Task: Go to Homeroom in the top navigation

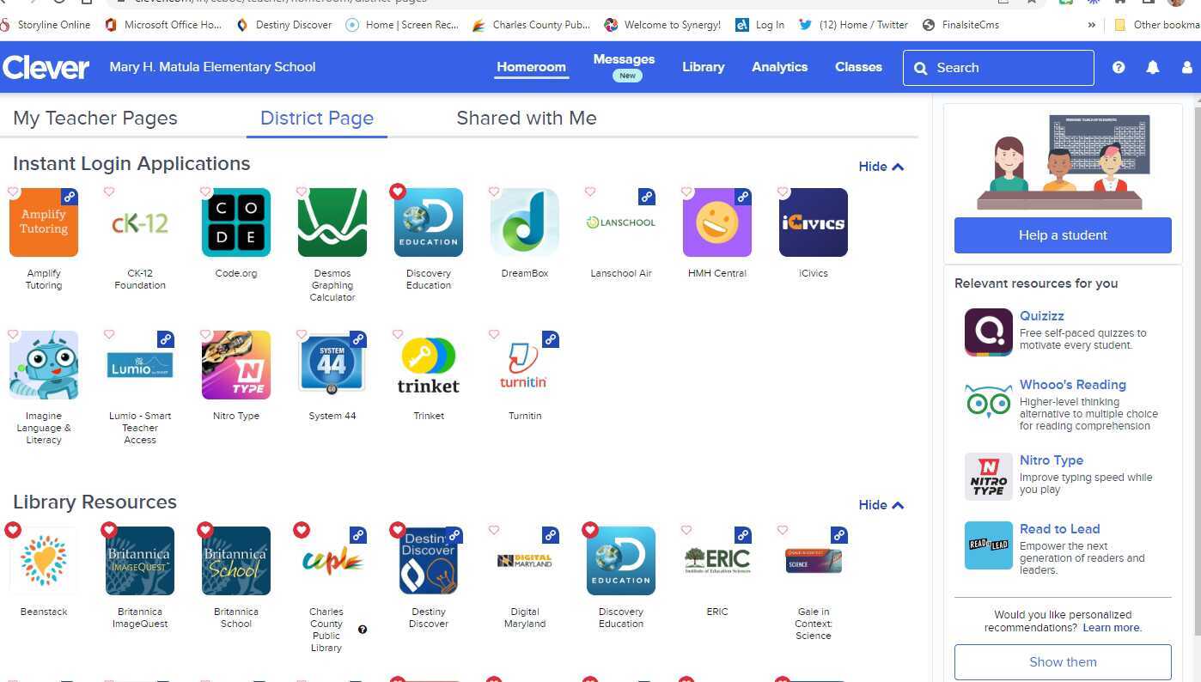Action: (532, 67)
